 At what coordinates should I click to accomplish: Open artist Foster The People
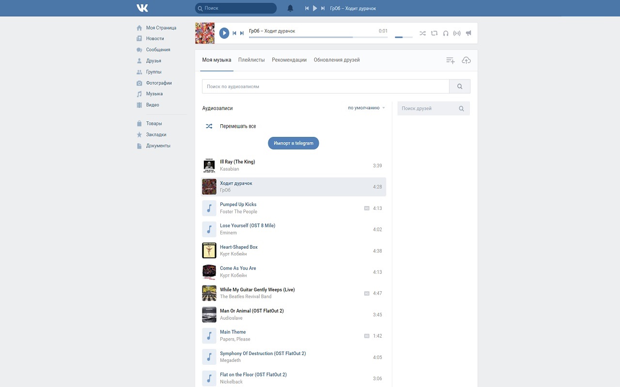point(238,212)
